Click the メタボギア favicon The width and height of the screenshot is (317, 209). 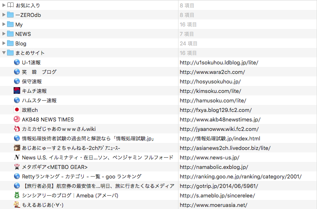(x=17, y=167)
